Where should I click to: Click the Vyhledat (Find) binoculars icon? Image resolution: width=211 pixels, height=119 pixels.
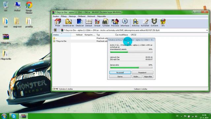click(106, 22)
